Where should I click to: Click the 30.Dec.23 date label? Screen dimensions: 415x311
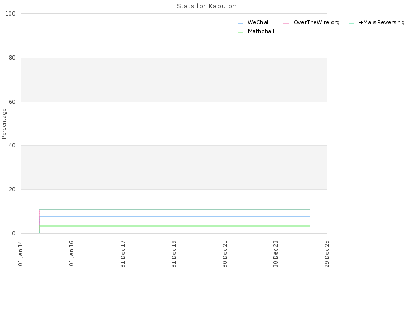pos(276,254)
